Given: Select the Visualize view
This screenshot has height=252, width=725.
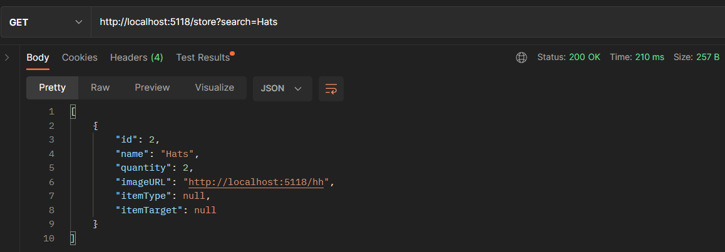Looking at the screenshot, I should click(215, 88).
